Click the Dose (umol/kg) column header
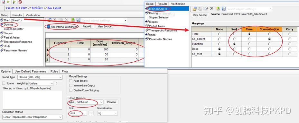The image size is (299, 123). pyautogui.click(x=100, y=43)
